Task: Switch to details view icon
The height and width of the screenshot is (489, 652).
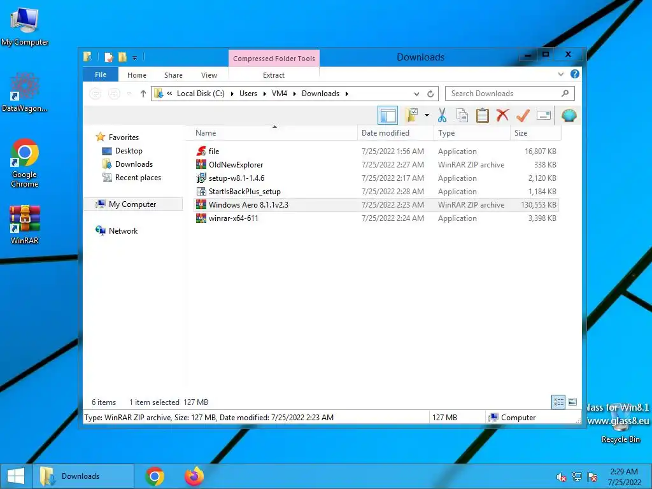Action: pyautogui.click(x=558, y=402)
